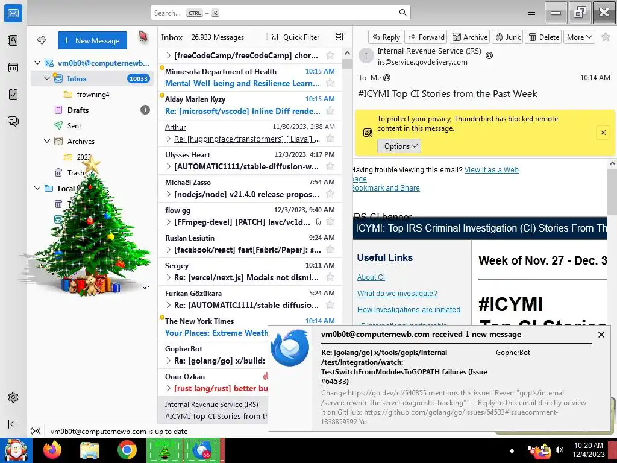Screen dimensions: 617x463
Task: Open Firefox from the taskbar
Action: 52,450
